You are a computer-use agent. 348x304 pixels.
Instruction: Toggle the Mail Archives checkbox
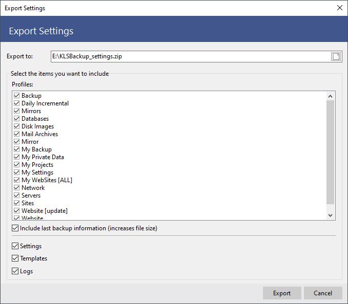(x=17, y=134)
